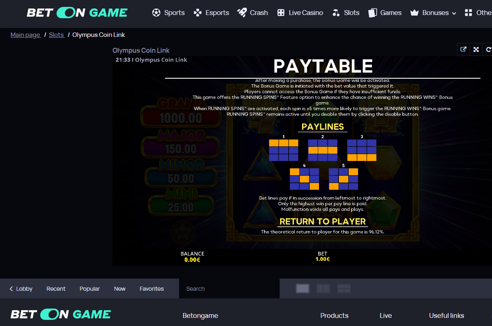Image resolution: width=492 pixels, height=326 pixels.
Task: Open the Slots menu item in header
Action: [x=346, y=13]
